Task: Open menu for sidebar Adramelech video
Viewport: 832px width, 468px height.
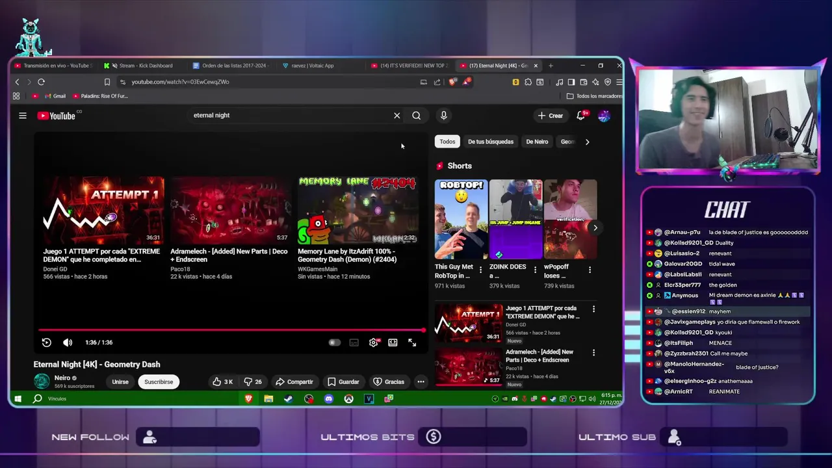Action: tap(593, 353)
